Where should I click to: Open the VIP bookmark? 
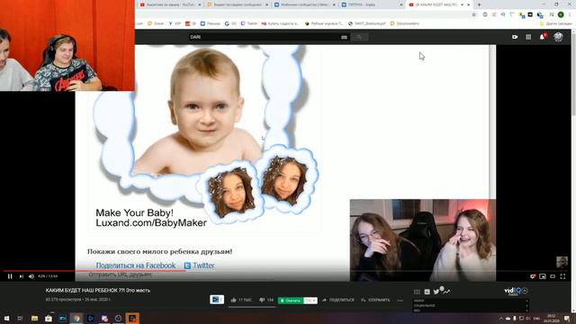[175, 23]
